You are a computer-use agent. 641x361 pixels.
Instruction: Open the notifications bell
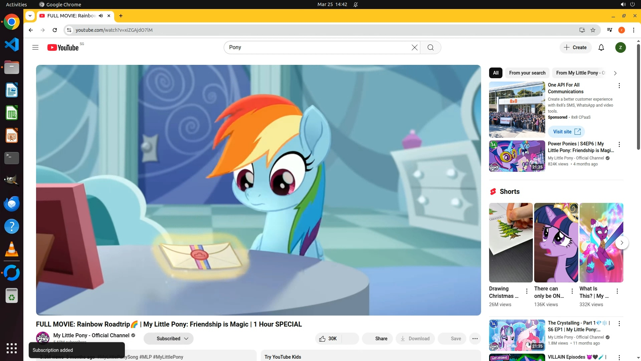pyautogui.click(x=601, y=47)
